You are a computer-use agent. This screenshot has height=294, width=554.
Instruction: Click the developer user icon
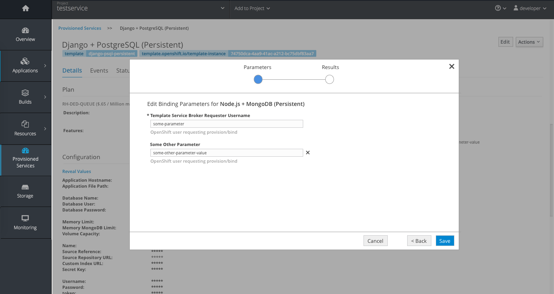coord(516,8)
